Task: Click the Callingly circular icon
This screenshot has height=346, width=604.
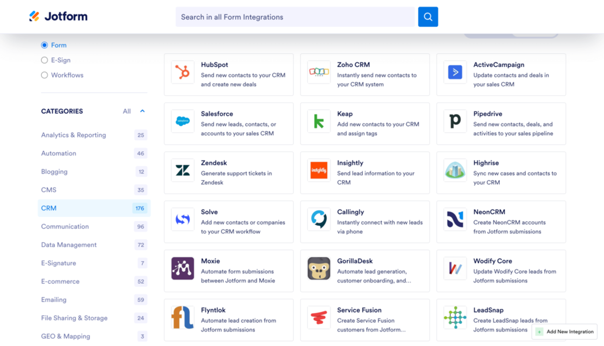Action: (319, 219)
